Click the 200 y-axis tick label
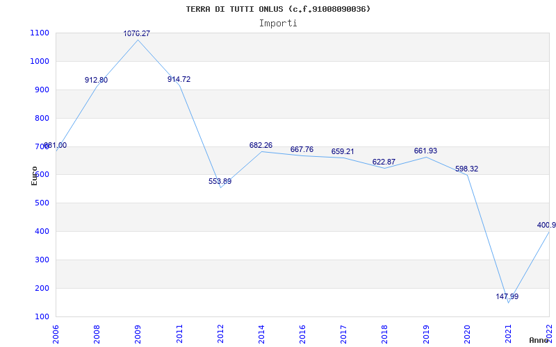This screenshot has width=556, height=347. click(42, 288)
